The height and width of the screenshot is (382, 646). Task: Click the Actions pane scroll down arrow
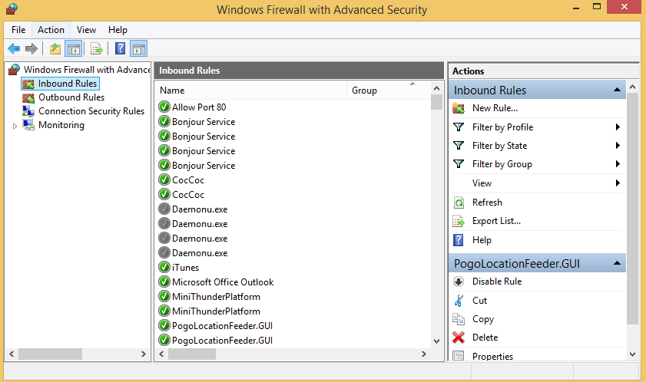point(632,354)
